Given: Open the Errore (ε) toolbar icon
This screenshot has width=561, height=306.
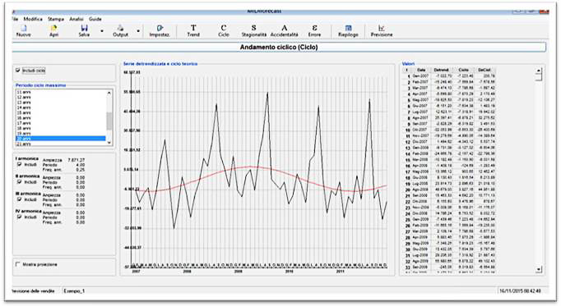Looking at the screenshot, I should click(314, 31).
